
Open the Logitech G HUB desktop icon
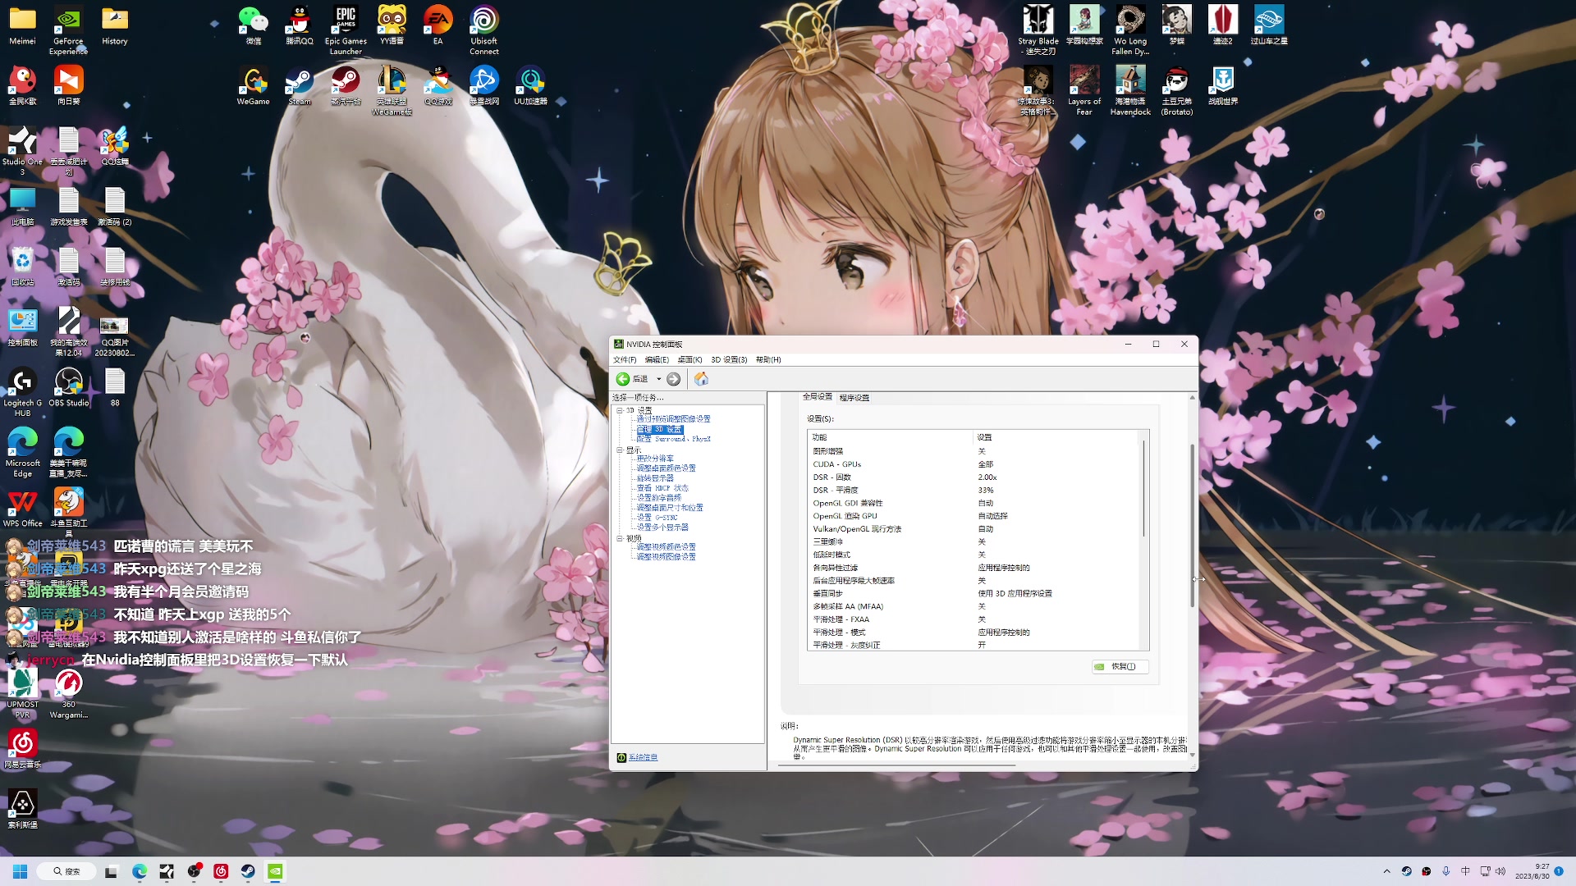coord(22,392)
